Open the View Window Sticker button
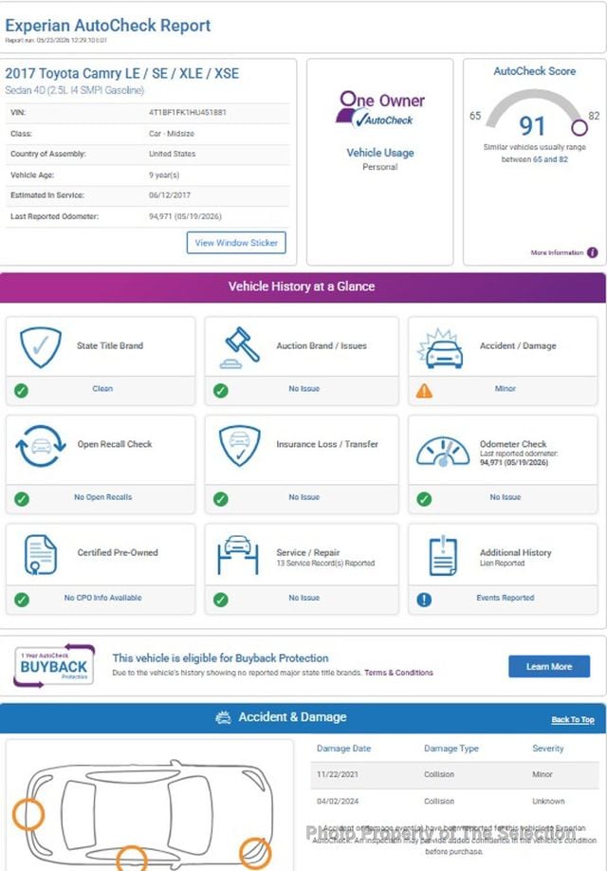607x871 pixels. click(x=236, y=243)
